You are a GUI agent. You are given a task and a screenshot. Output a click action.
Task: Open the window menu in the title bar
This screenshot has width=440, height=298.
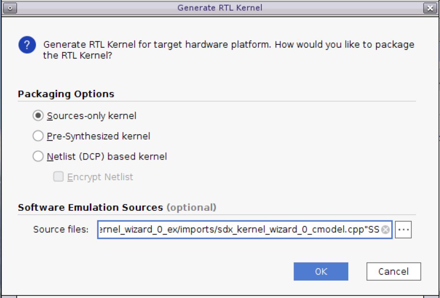point(10,8)
